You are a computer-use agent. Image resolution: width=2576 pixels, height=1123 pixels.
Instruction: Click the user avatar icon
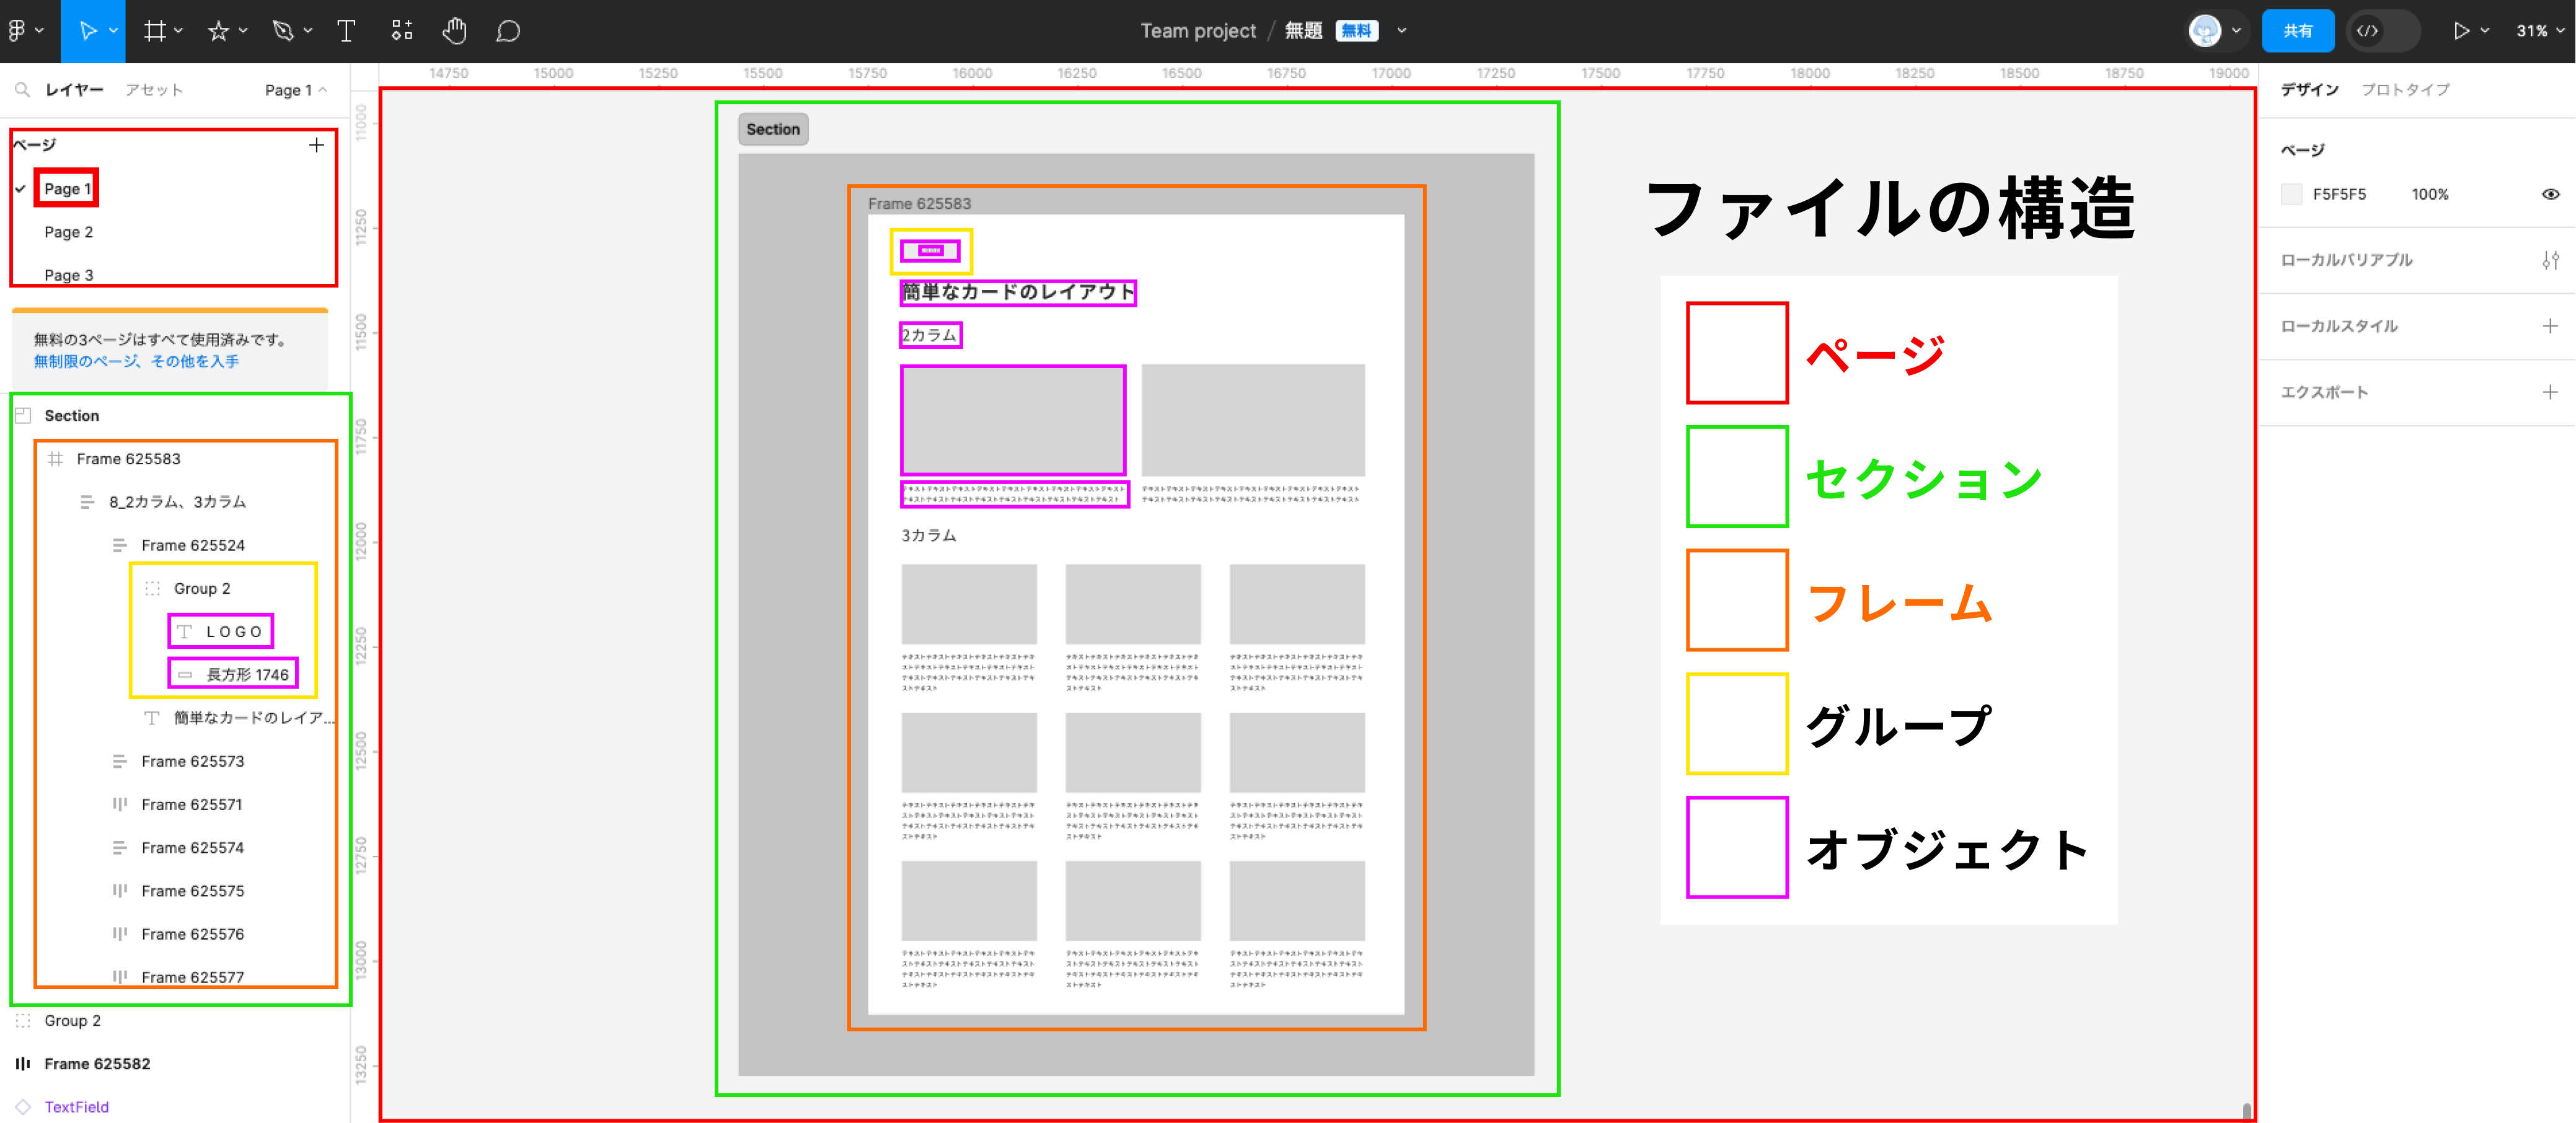(x=2205, y=31)
